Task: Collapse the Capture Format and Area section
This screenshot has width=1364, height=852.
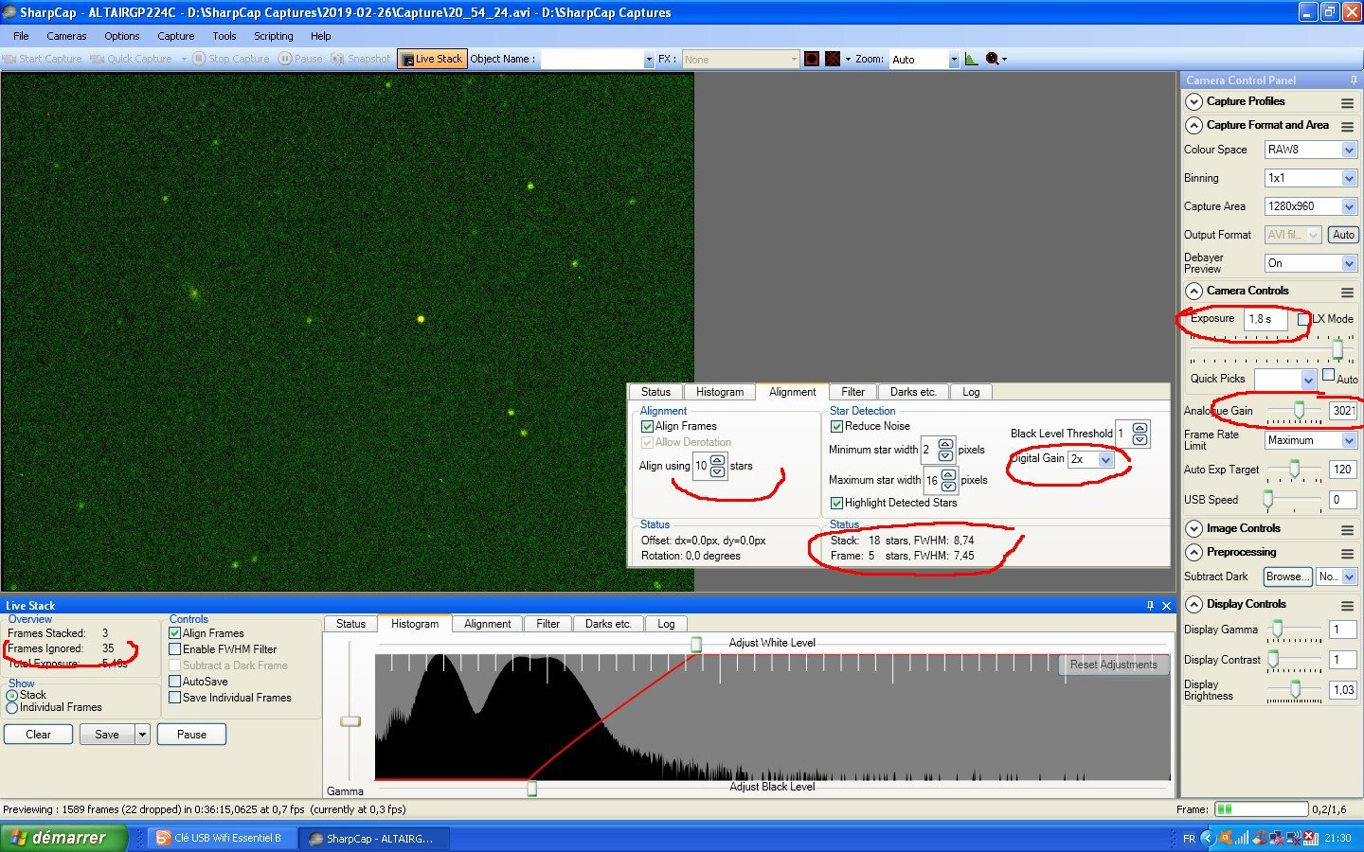Action: coord(1193,126)
